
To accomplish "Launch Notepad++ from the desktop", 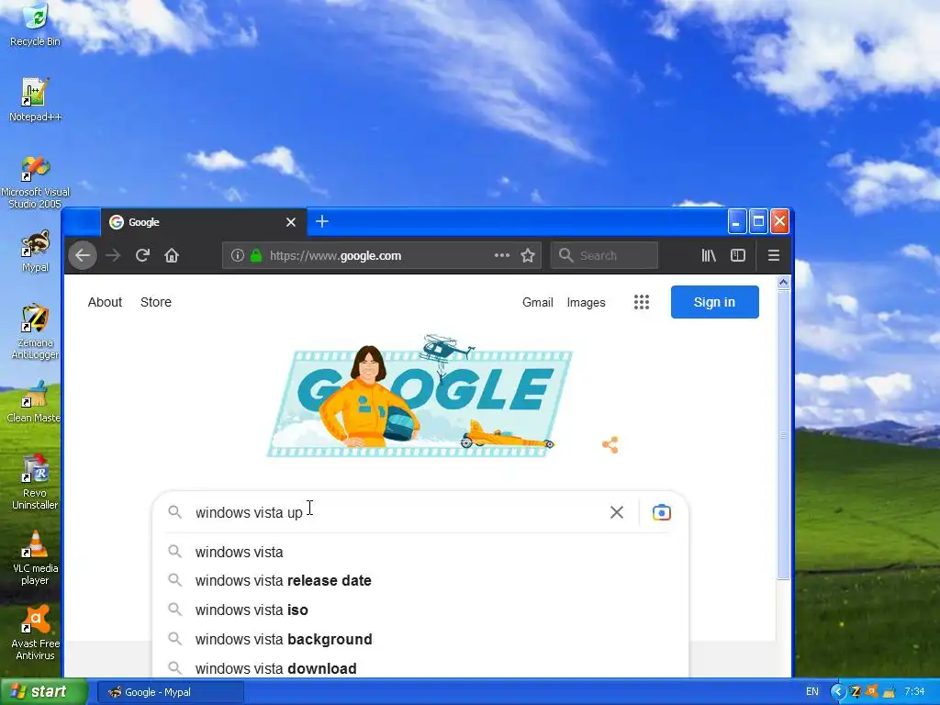I will coord(35,99).
